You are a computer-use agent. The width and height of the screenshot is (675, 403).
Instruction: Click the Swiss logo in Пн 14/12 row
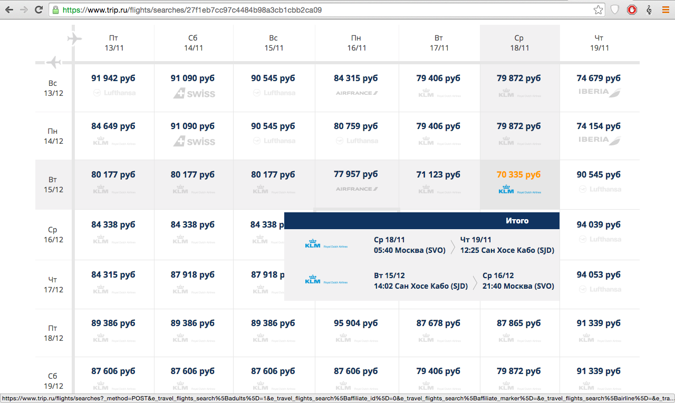[x=194, y=141]
